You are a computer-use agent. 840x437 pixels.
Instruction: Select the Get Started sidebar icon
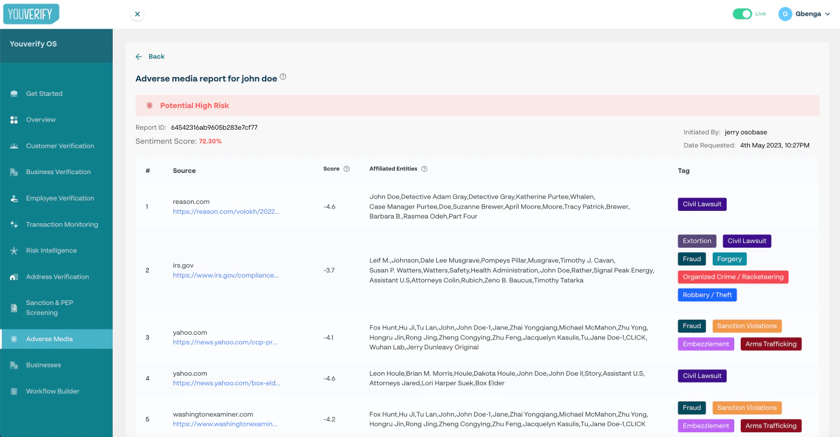pos(13,93)
